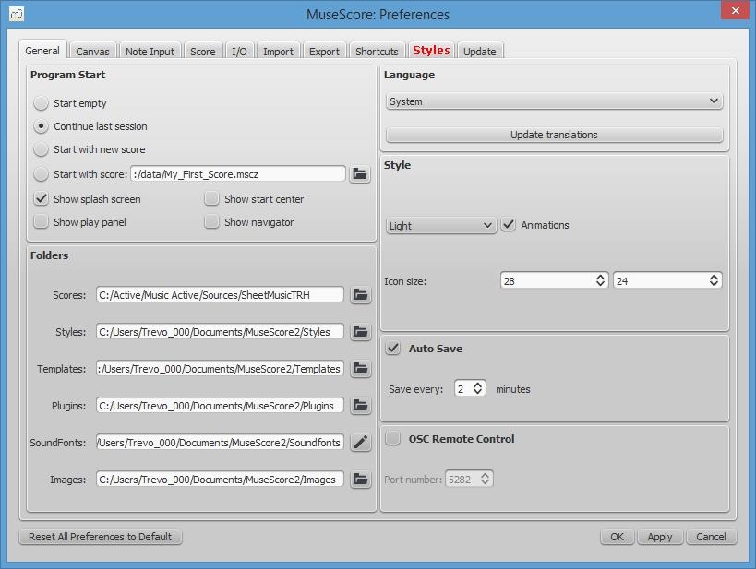Click the Apply button
The width and height of the screenshot is (756, 569).
point(660,536)
